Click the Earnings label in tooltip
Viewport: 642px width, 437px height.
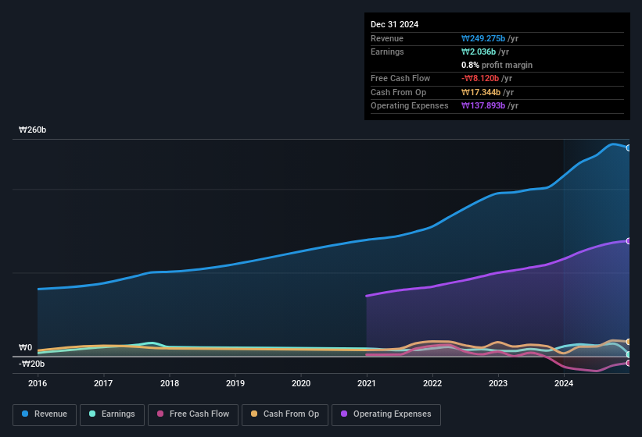click(387, 52)
